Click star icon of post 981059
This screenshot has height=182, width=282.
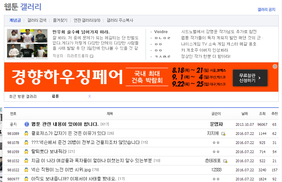(26, 151)
